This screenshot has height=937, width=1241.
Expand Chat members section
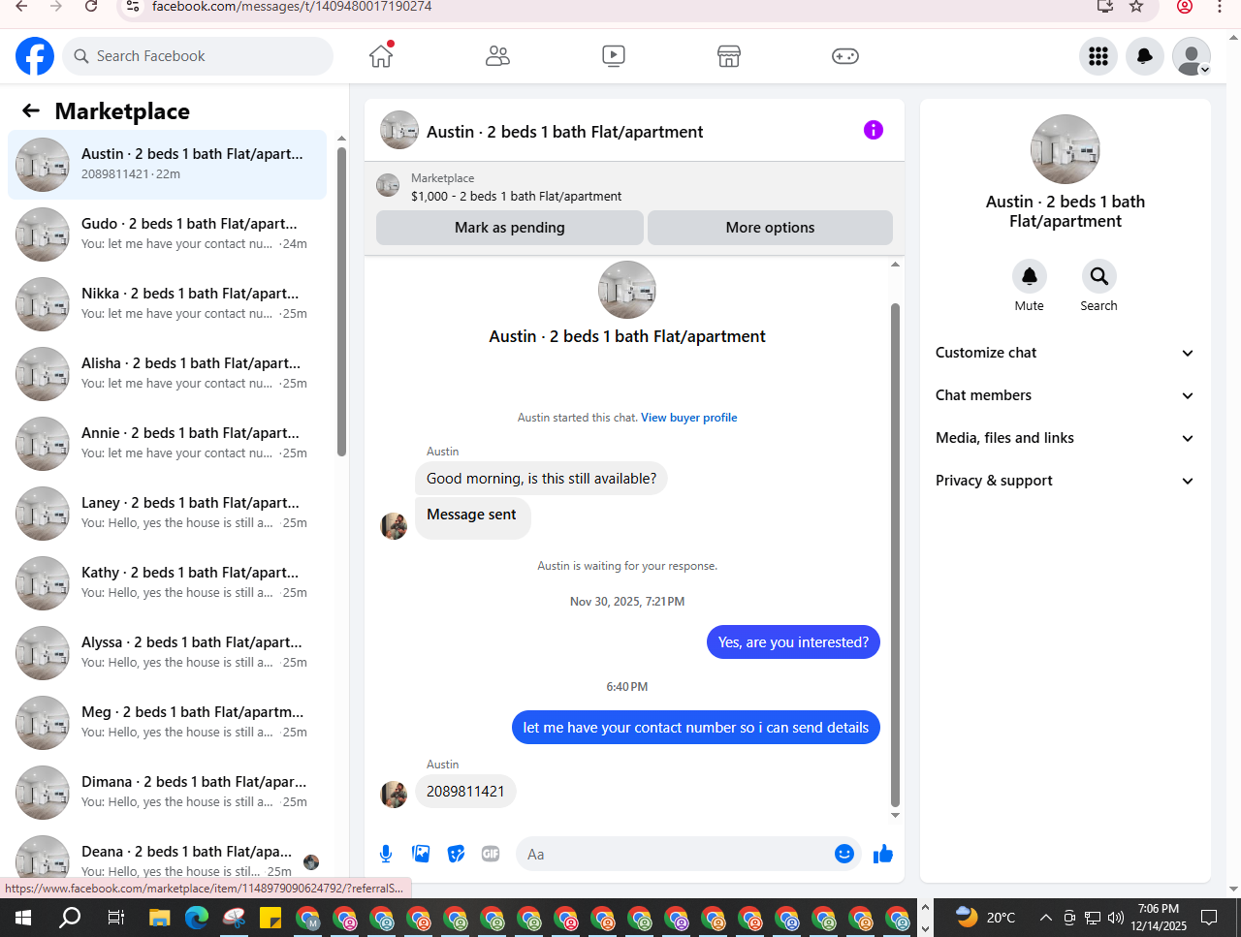click(x=1066, y=395)
